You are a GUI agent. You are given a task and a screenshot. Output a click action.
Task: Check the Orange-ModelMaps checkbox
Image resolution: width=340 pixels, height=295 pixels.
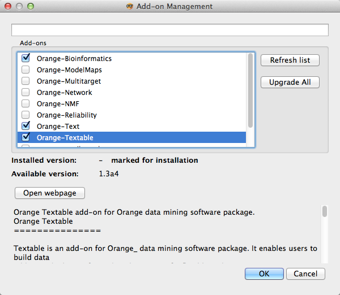click(x=25, y=70)
